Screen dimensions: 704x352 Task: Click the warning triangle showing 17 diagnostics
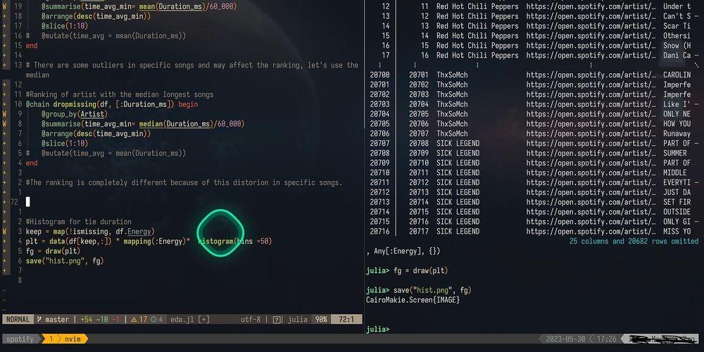point(134,319)
